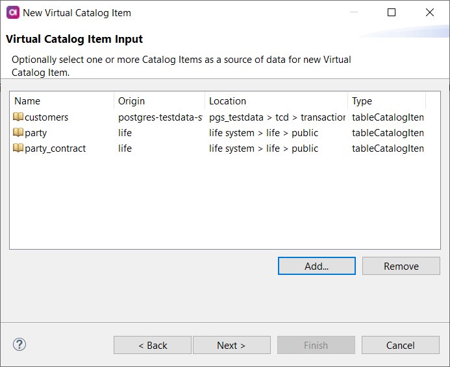Select the customers row by its name

click(x=46, y=117)
